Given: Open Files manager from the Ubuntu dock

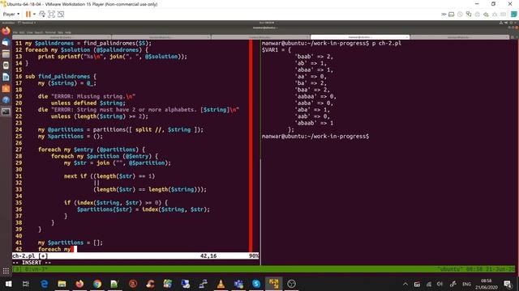Looking at the screenshot, I should point(6,54).
